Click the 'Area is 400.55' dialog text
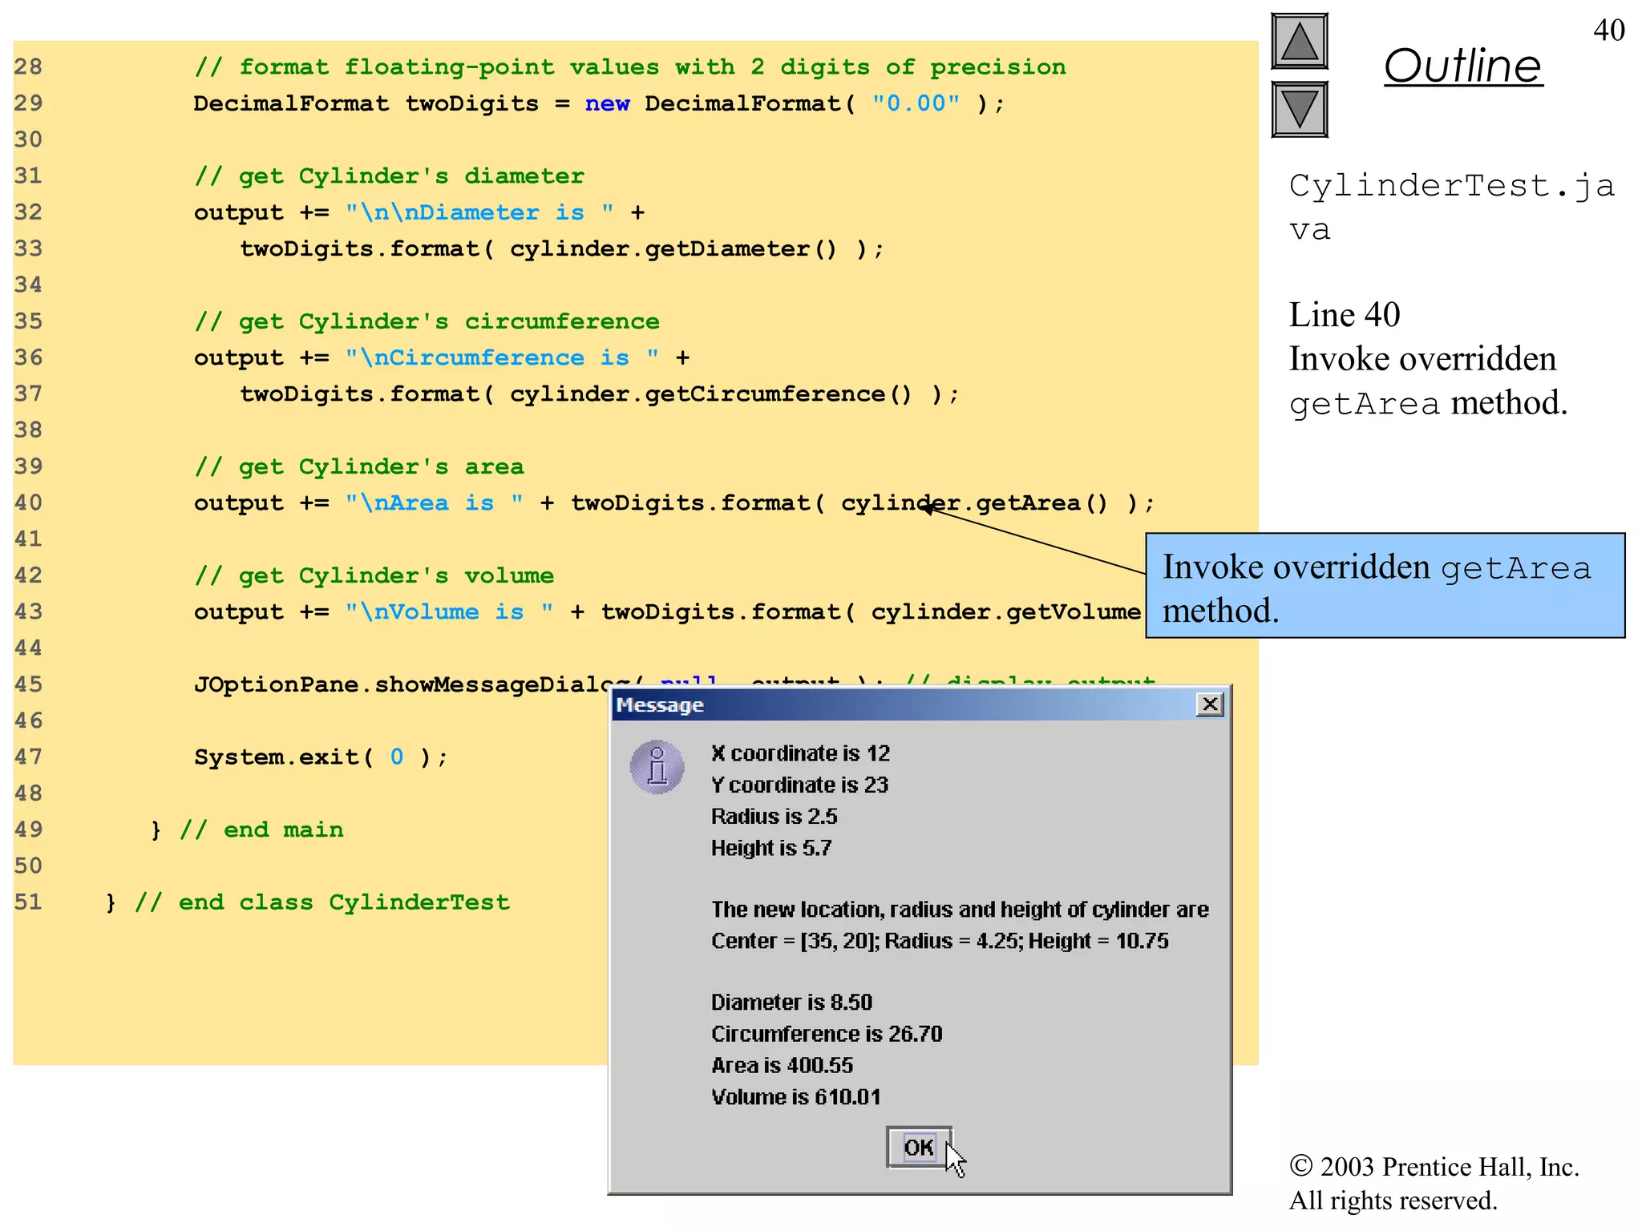 coord(782,1065)
